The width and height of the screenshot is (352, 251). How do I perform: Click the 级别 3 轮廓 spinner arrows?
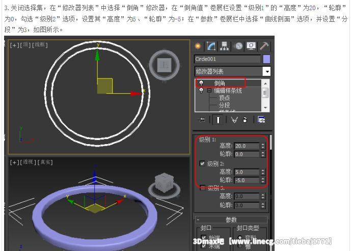[263, 206]
